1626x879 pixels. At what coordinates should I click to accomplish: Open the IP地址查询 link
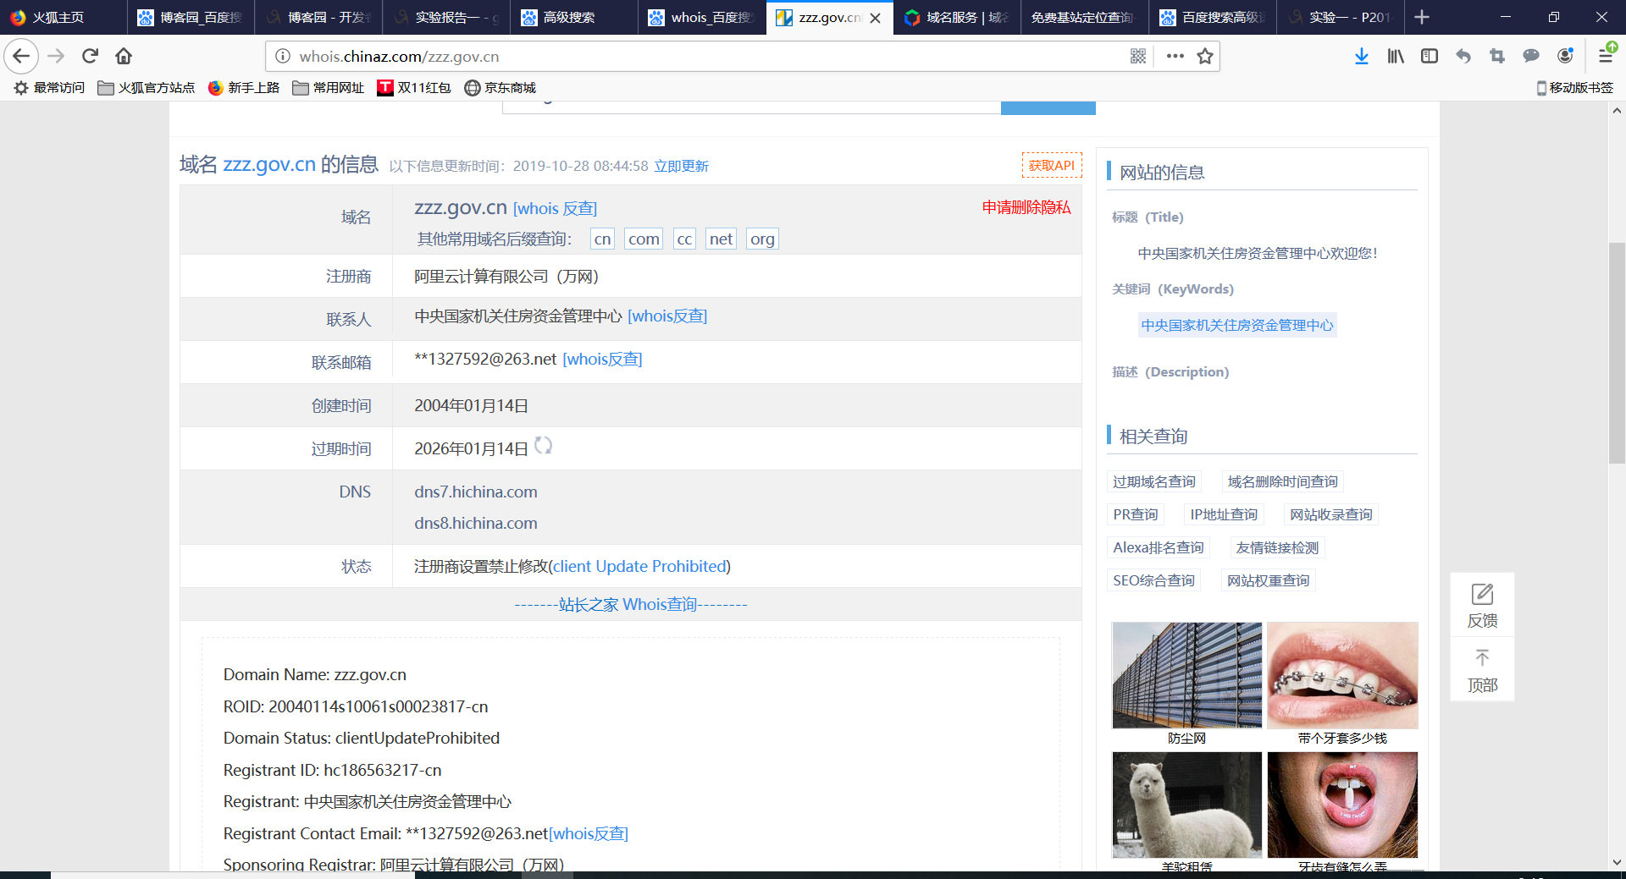coord(1224,514)
